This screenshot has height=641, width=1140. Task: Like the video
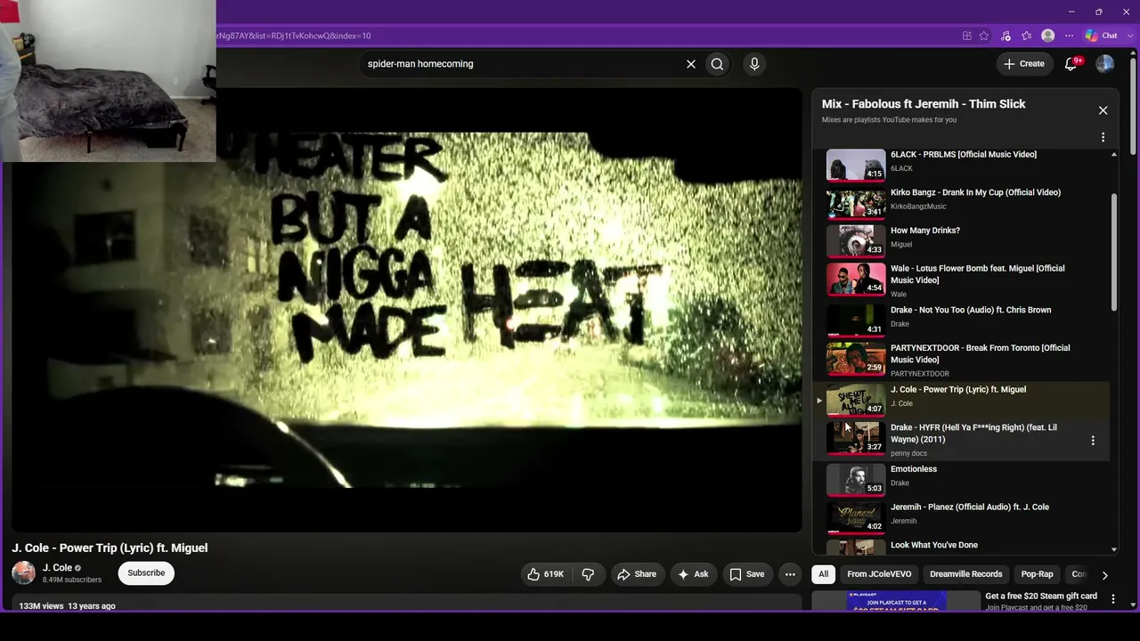[546, 574]
